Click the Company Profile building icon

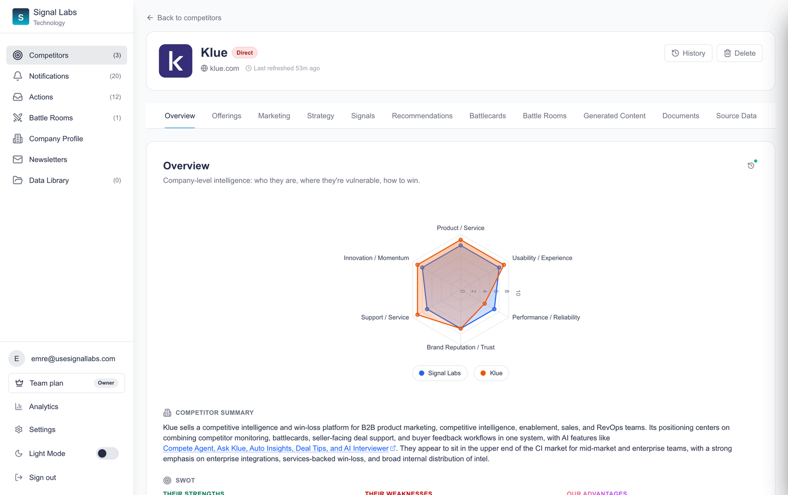(18, 138)
